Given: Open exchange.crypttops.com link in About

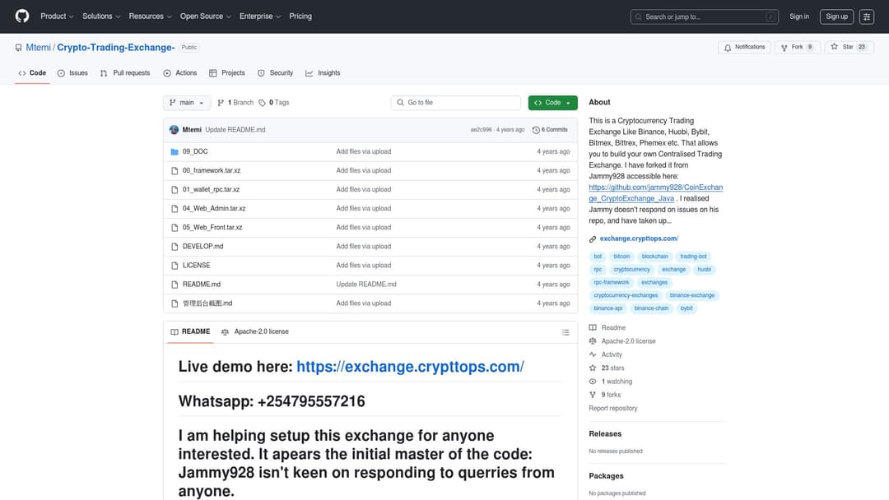Looking at the screenshot, I should (x=639, y=238).
